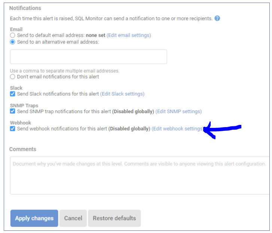Uncheck the Slack notifications checkbox
This screenshot has width=272, height=233.
pos(13,94)
